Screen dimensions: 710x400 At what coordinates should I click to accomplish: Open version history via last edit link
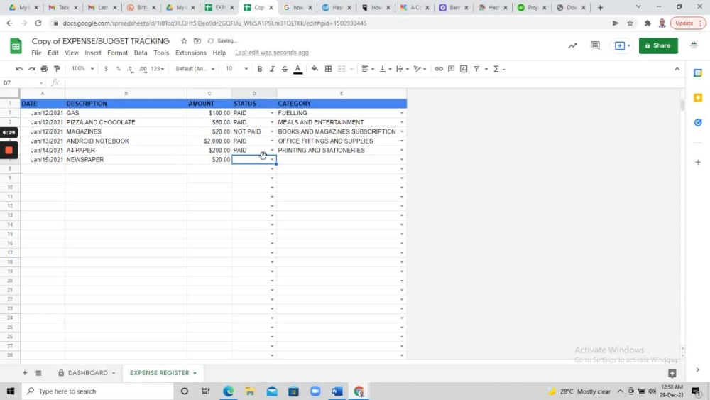[x=272, y=53]
